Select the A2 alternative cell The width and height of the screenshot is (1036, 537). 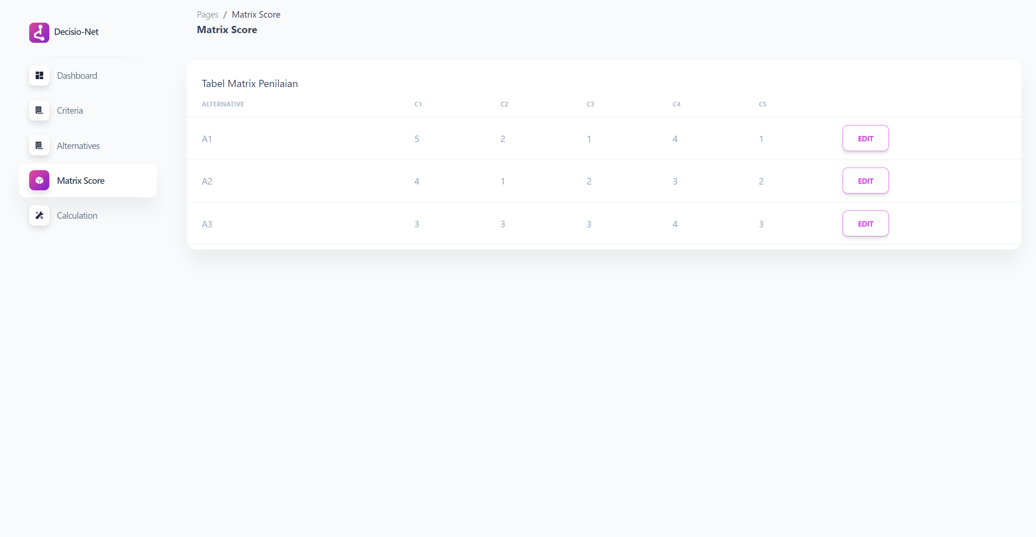tap(207, 181)
